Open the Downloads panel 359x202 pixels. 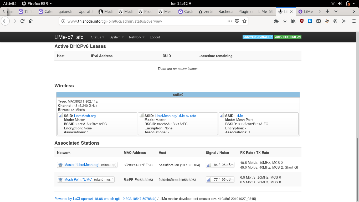[285, 21]
